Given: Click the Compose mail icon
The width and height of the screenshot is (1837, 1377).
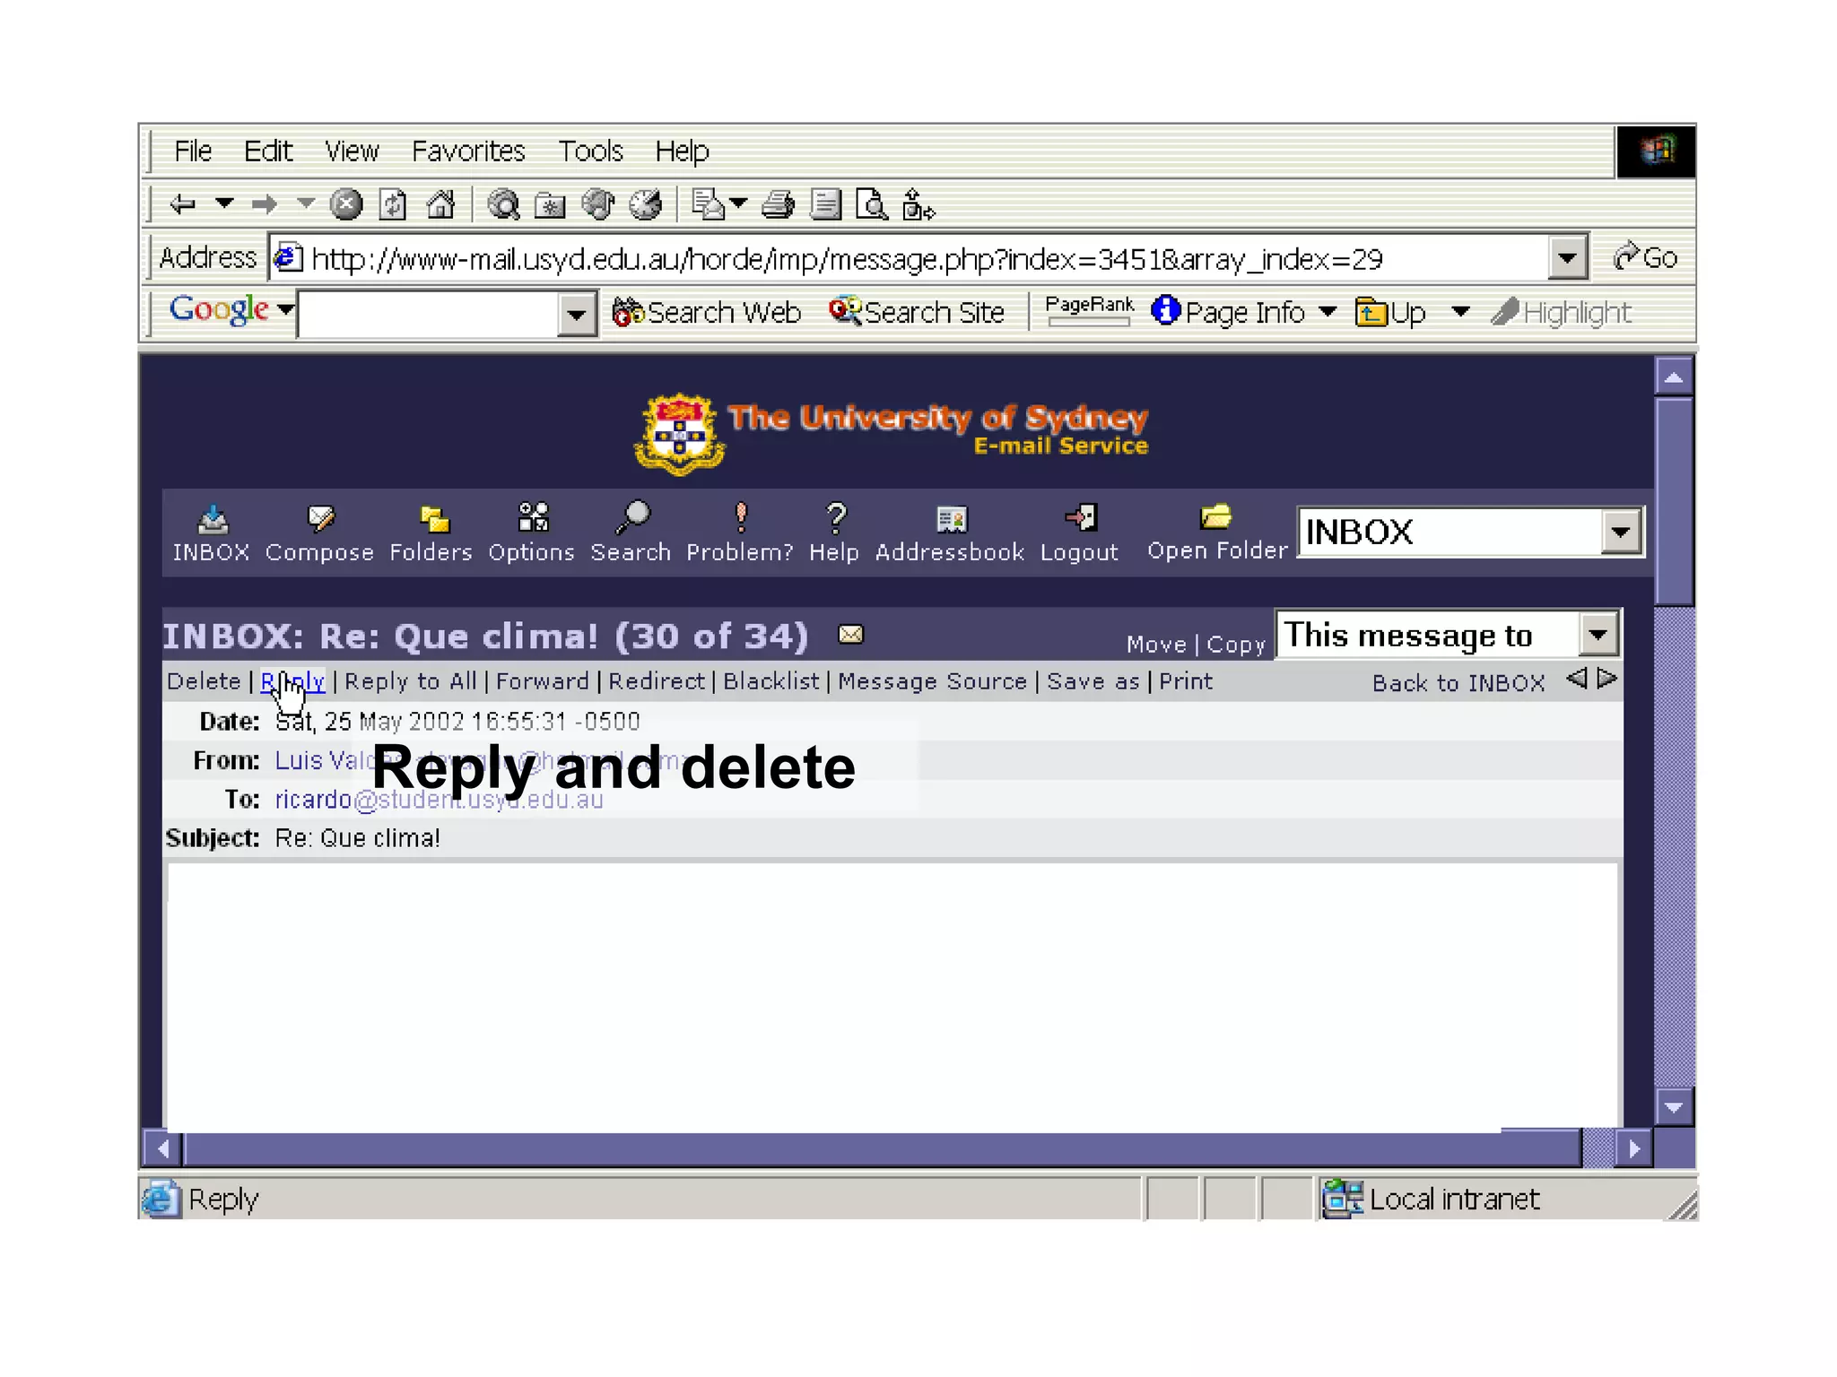Looking at the screenshot, I should pyautogui.click(x=320, y=517).
